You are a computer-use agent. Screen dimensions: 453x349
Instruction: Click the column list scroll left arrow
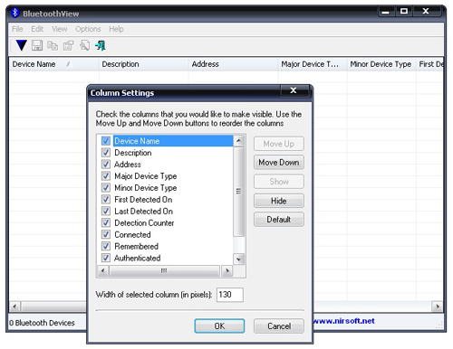pos(103,270)
